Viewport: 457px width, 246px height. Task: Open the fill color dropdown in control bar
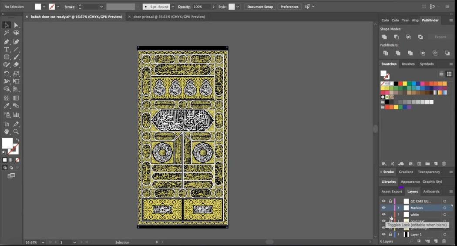point(44,7)
